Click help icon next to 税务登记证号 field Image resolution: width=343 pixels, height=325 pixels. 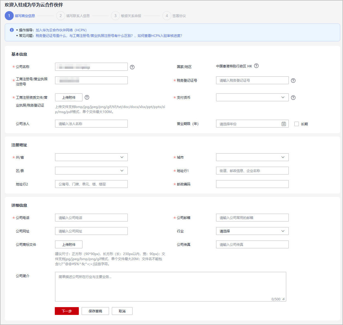pos(293,81)
